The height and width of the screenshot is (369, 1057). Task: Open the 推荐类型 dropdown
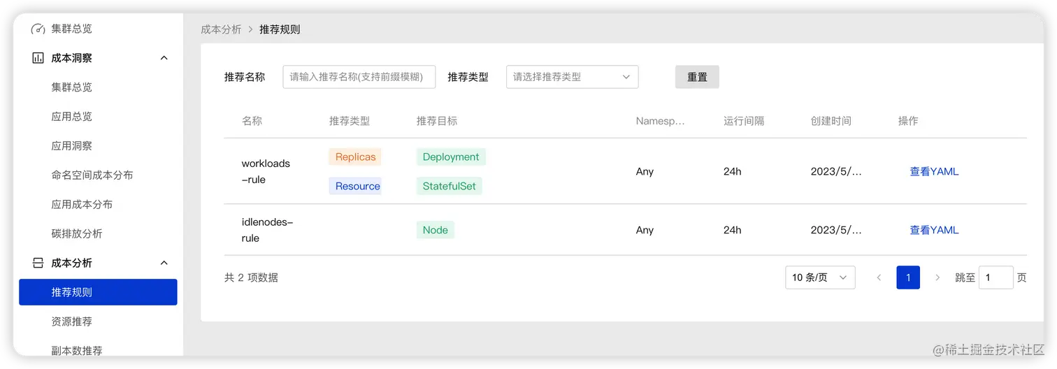click(x=572, y=77)
